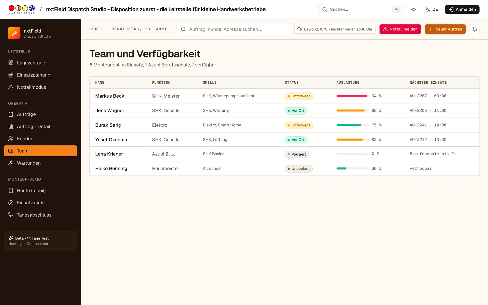The image size is (488, 305).
Task: Toggle light/dark theme sun icon
Action: pos(413,9)
